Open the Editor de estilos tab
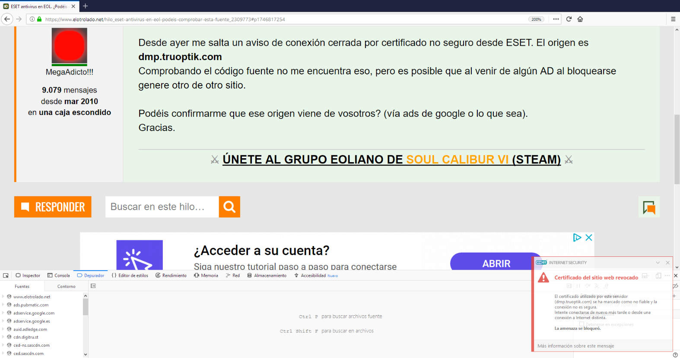680x358 pixels. click(130, 275)
